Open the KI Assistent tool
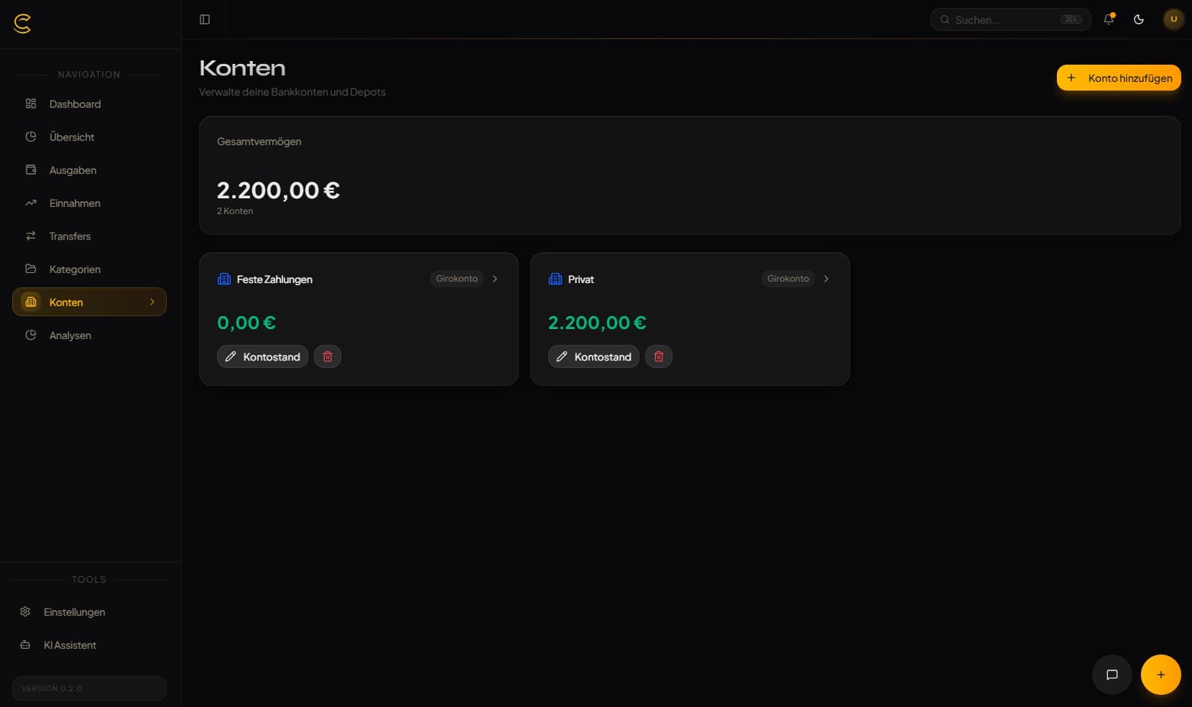Screen dimensions: 1192x707 coord(70,645)
